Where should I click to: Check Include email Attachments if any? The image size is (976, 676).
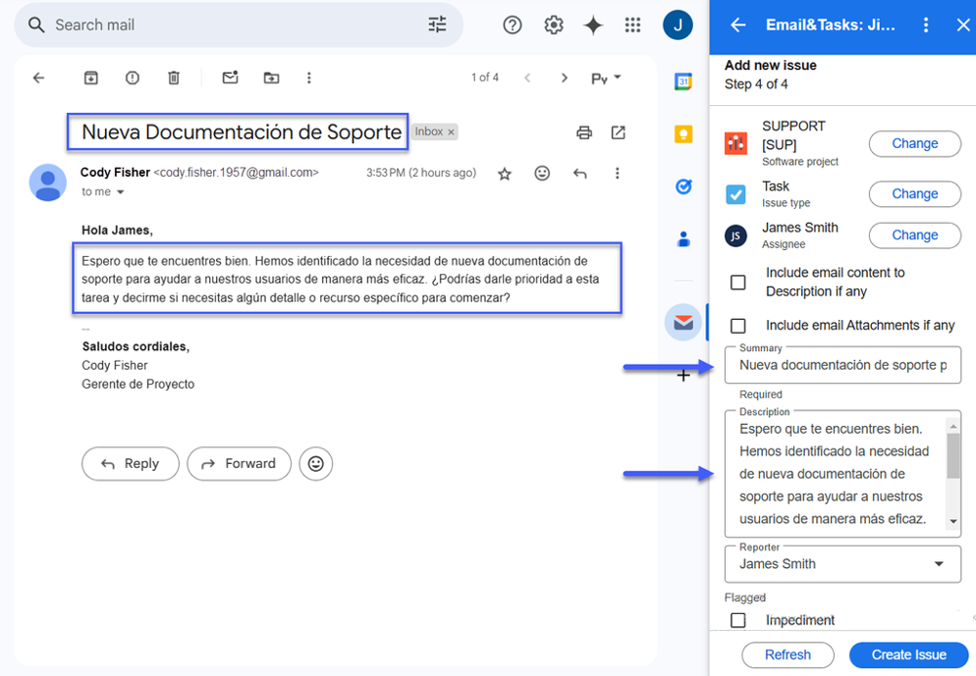[738, 326]
